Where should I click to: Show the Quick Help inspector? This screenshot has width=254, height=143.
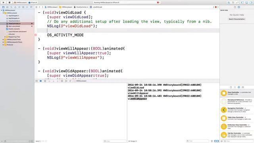click(x=239, y=7)
